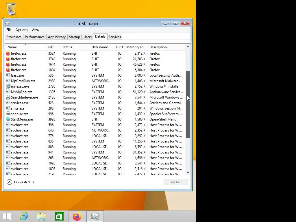Open File Explorer from taskbar
Screen dimensions: 296x222
[41, 216]
